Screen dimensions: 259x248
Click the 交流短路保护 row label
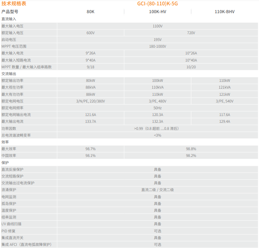[x=12, y=176]
